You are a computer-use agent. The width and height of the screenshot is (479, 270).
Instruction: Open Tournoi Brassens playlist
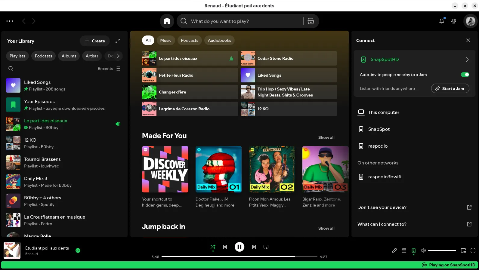click(x=64, y=162)
